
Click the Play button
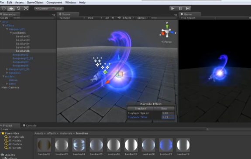173,8
